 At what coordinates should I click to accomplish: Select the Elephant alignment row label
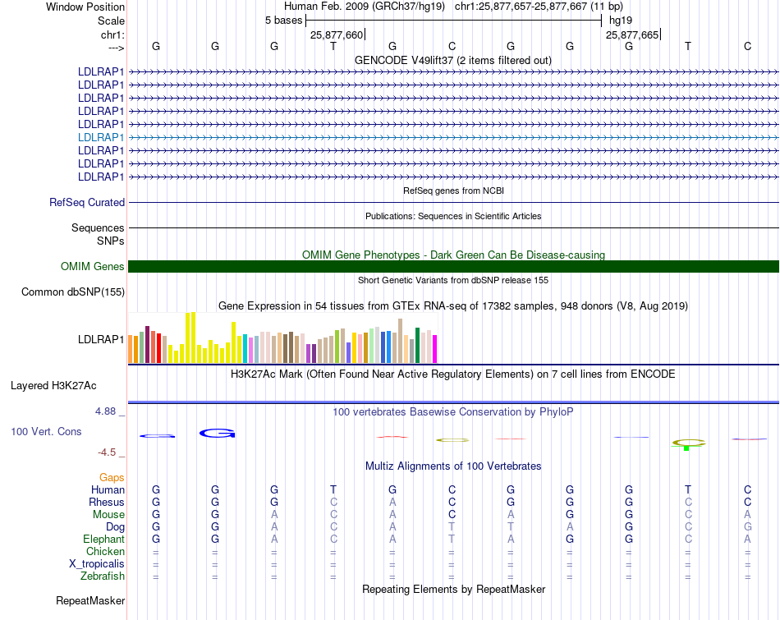coord(104,540)
